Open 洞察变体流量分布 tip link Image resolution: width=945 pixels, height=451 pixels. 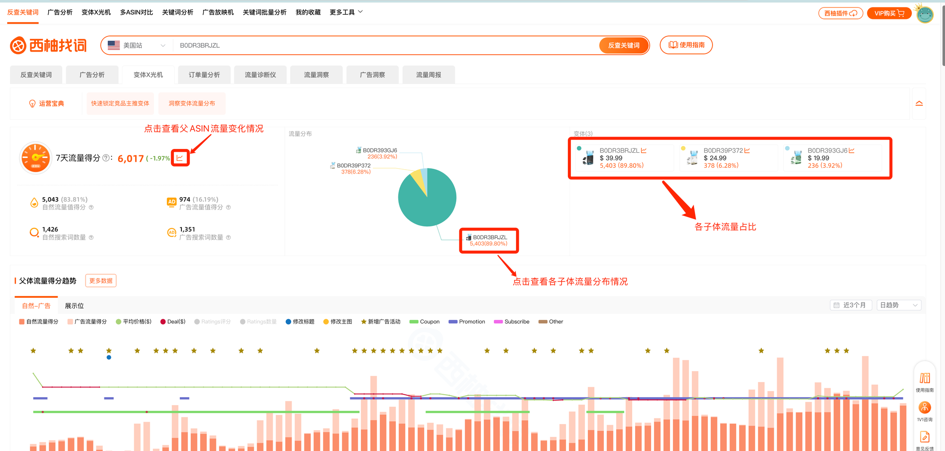point(192,104)
